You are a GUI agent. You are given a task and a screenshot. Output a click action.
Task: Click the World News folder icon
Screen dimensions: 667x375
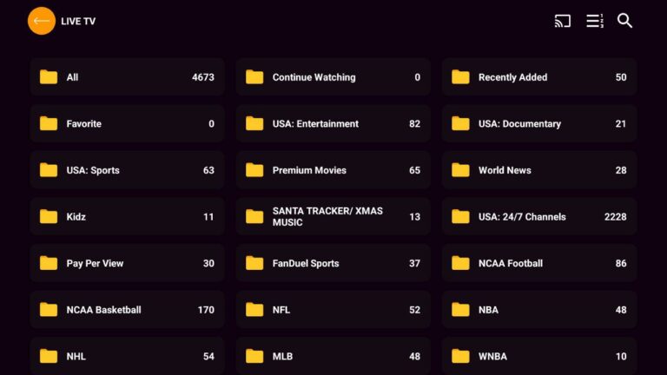[x=460, y=170]
